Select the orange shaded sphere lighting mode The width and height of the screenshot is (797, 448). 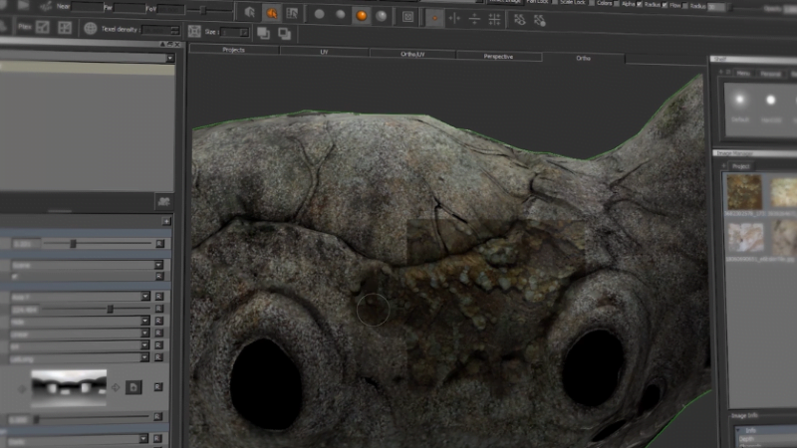pos(361,15)
